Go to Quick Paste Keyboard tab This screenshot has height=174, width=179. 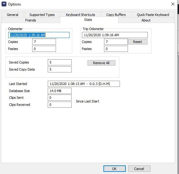(x=153, y=15)
